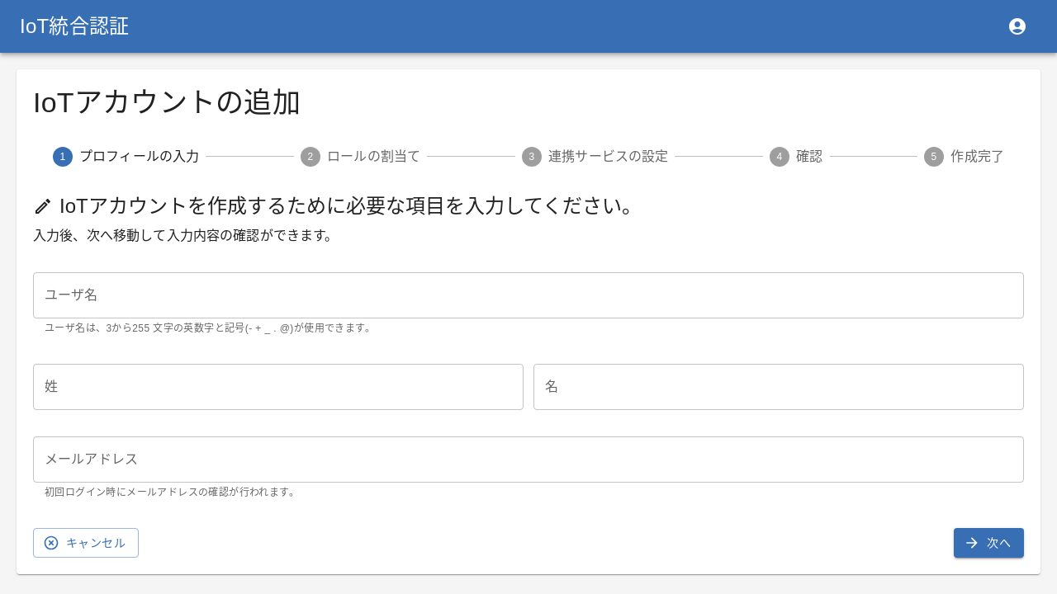Jump to the 確認 step label
This screenshot has width=1057, height=594.
point(809,157)
